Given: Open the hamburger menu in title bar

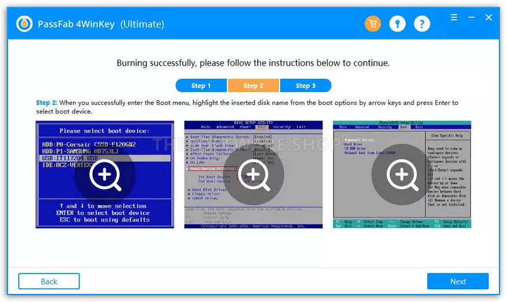Looking at the screenshot, I should (454, 17).
